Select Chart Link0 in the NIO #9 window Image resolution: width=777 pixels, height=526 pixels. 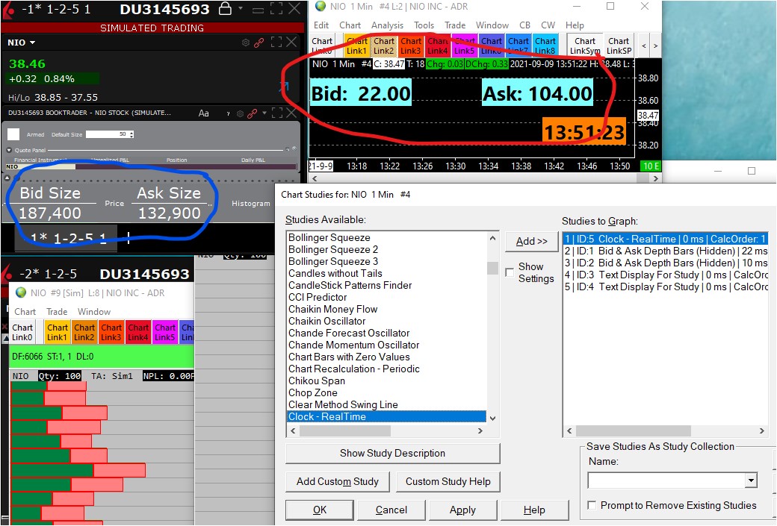(x=22, y=332)
